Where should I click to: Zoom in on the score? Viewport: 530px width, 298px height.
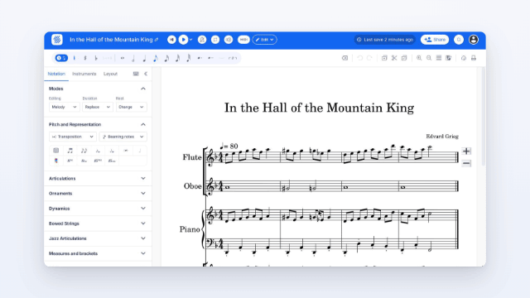(x=419, y=58)
